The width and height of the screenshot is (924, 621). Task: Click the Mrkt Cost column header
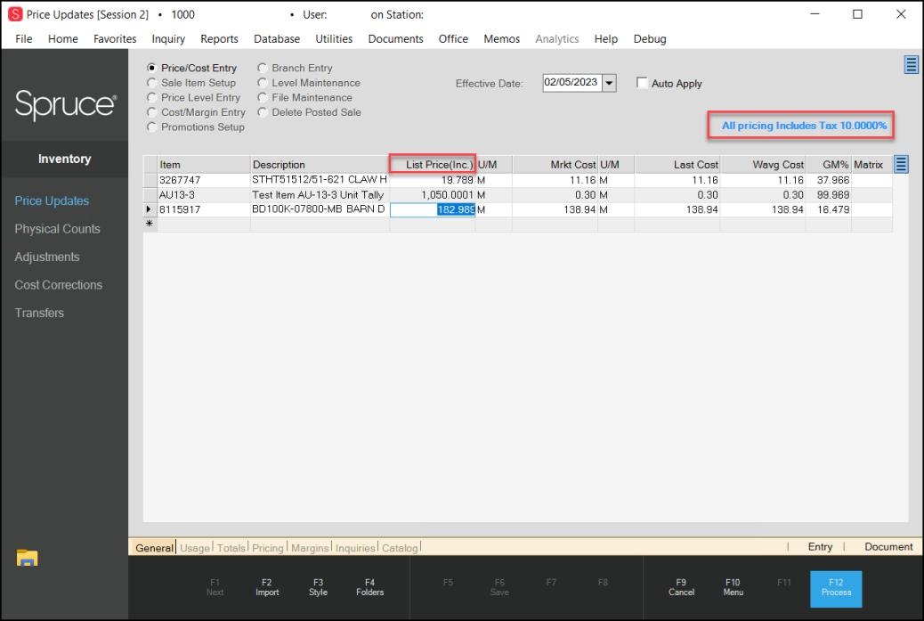[x=555, y=165]
